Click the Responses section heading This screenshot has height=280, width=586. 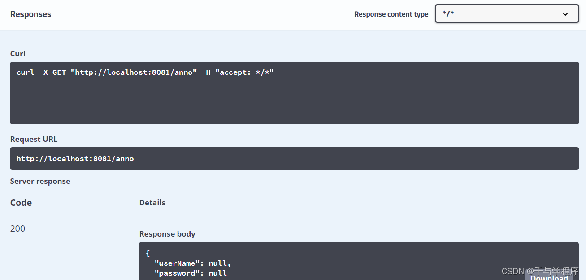[x=30, y=14]
